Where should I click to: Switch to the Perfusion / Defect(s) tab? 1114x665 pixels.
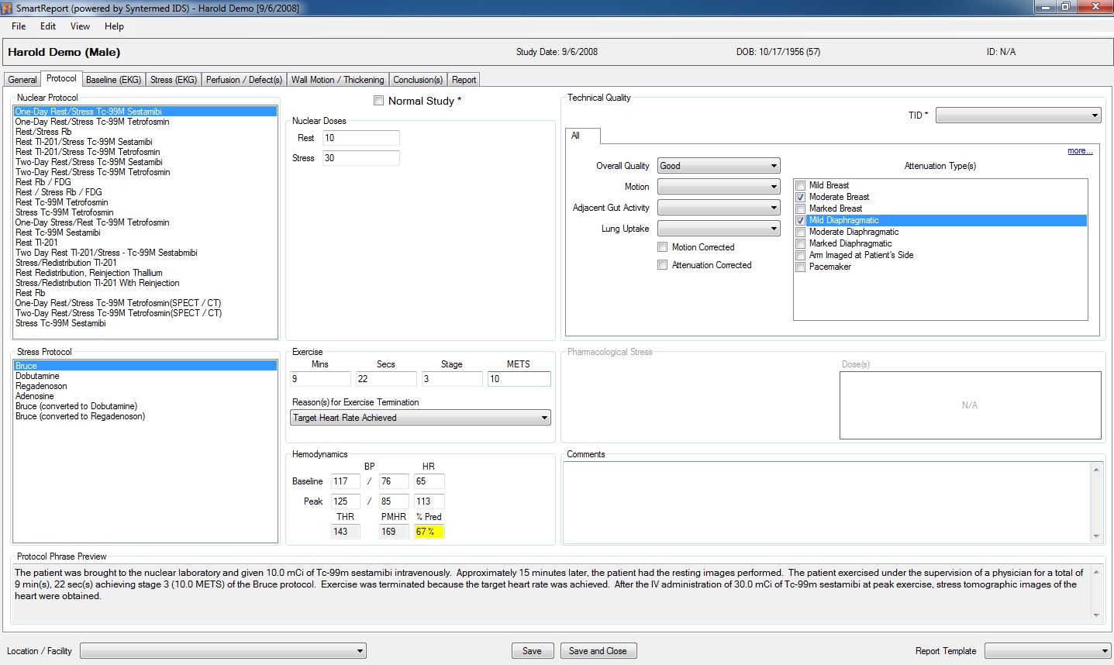pyautogui.click(x=243, y=80)
